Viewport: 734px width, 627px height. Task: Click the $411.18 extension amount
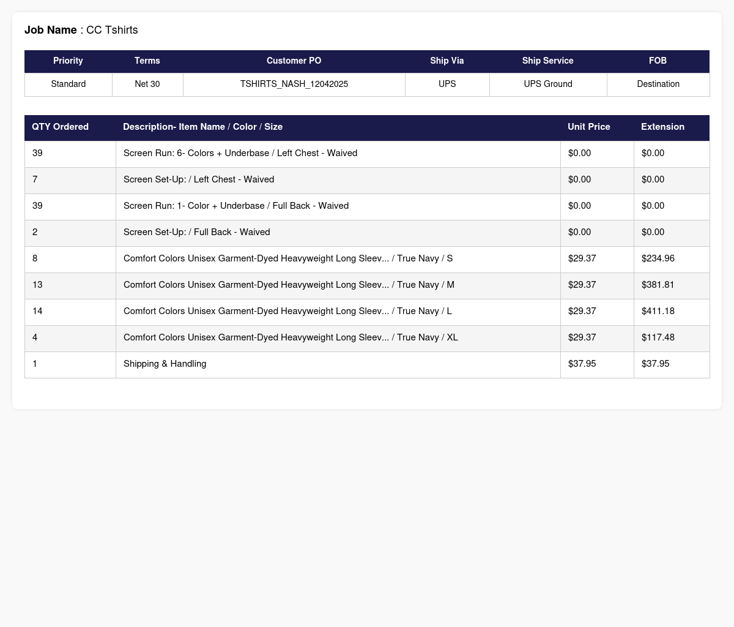658,312
